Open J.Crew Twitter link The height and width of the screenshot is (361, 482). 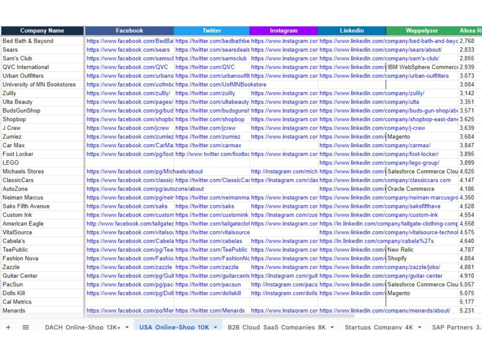(206, 128)
